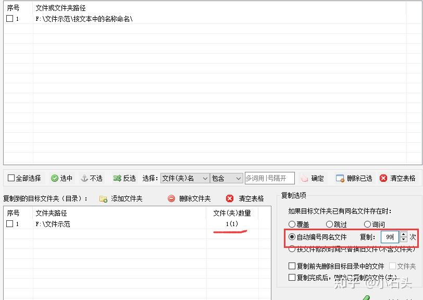Viewport: 423px width, 300px height.
Task: Select the 跳过 radio option
Action: coord(329,224)
